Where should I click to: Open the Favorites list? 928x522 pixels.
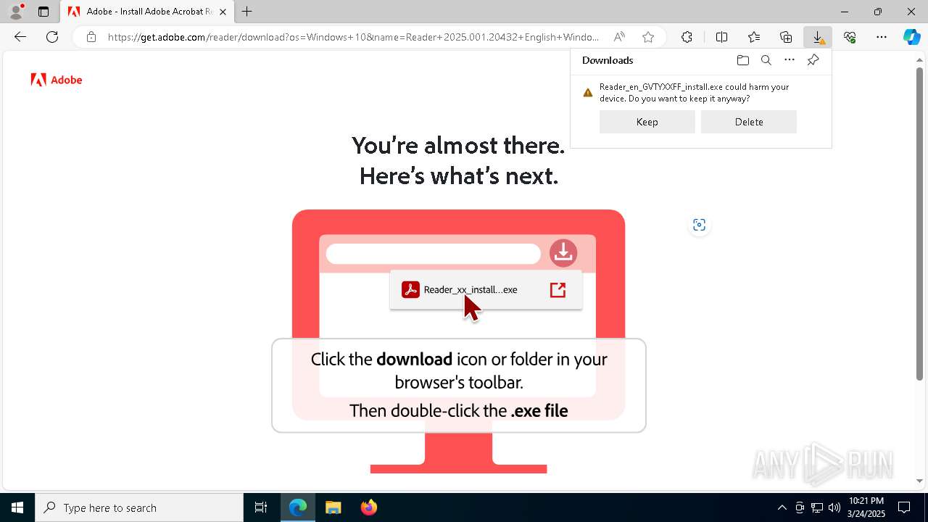tap(754, 37)
